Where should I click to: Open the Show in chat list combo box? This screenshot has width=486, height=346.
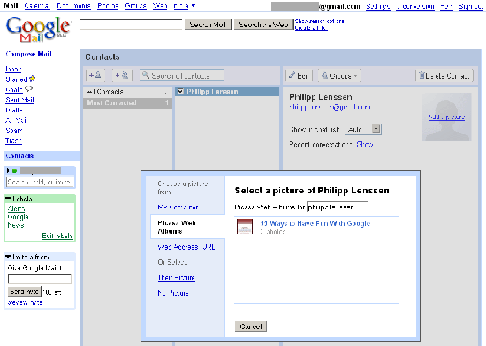pyautogui.click(x=363, y=129)
